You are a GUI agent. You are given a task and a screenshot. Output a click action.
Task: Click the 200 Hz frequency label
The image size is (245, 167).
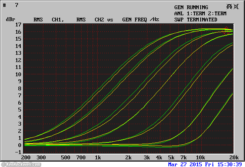[26, 157]
